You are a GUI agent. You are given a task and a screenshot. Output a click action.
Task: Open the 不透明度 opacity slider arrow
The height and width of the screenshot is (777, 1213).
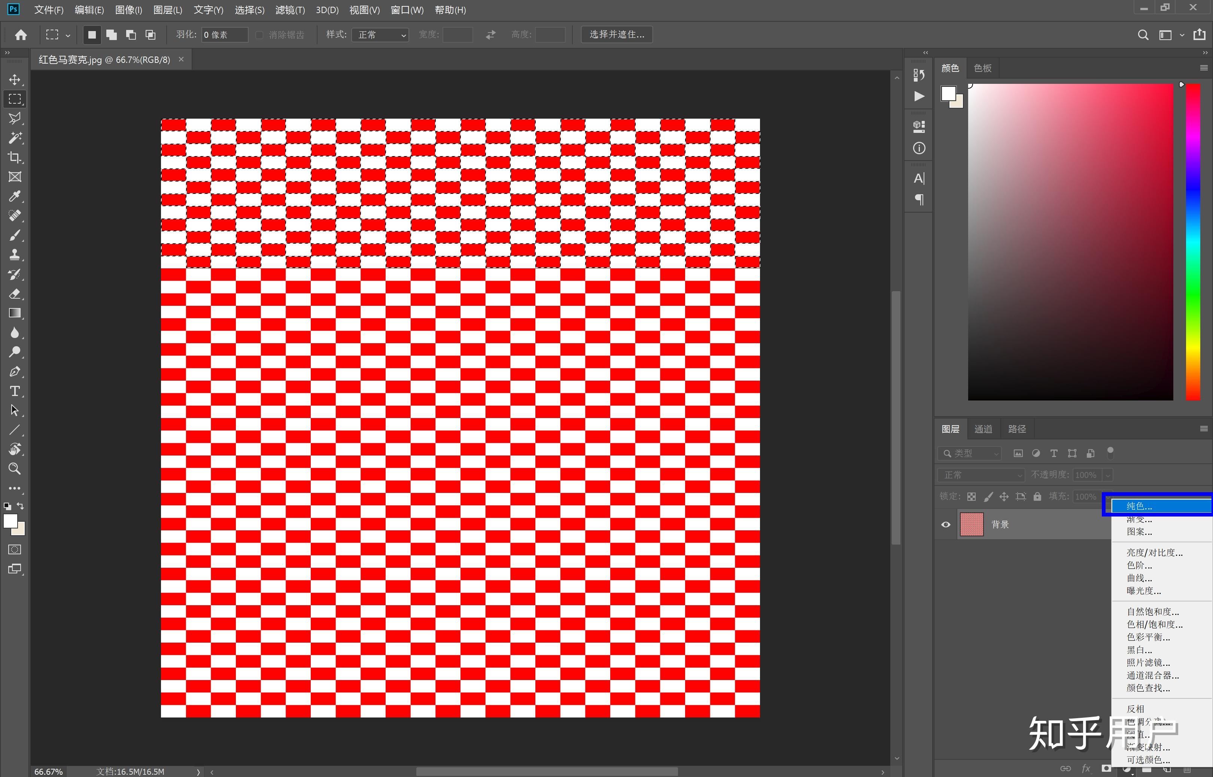point(1108,475)
